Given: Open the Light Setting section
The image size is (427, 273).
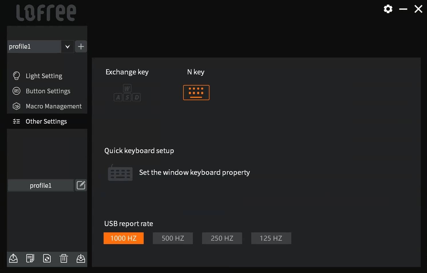Looking at the screenshot, I should [44, 76].
